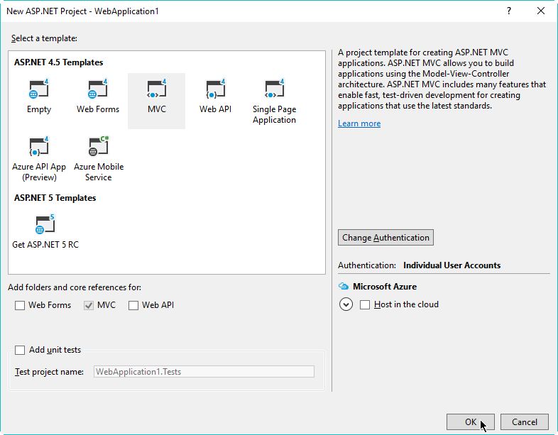The height and width of the screenshot is (435, 558).
Task: Choose the Azure API App (Preview) template
Action: pyautogui.click(x=39, y=158)
